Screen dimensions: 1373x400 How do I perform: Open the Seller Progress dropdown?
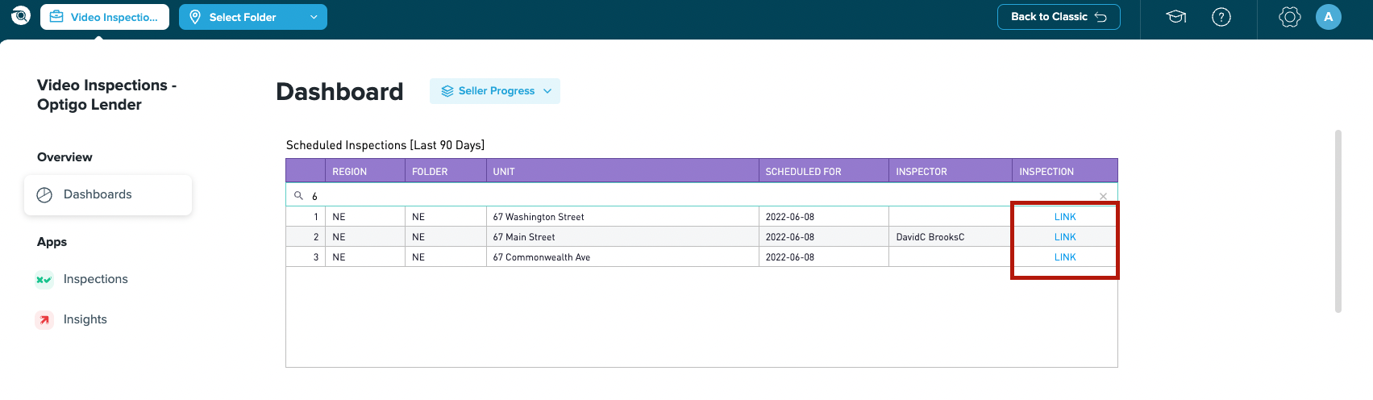coord(495,91)
